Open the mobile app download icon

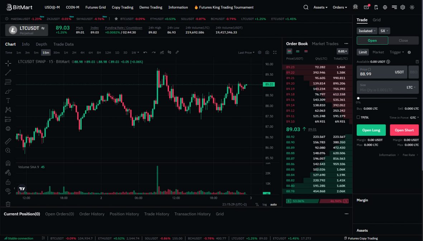click(x=376, y=7)
